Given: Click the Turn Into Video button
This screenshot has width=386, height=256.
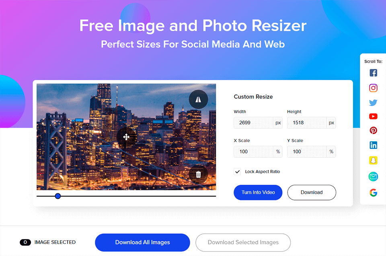Looking at the screenshot, I should tap(258, 192).
